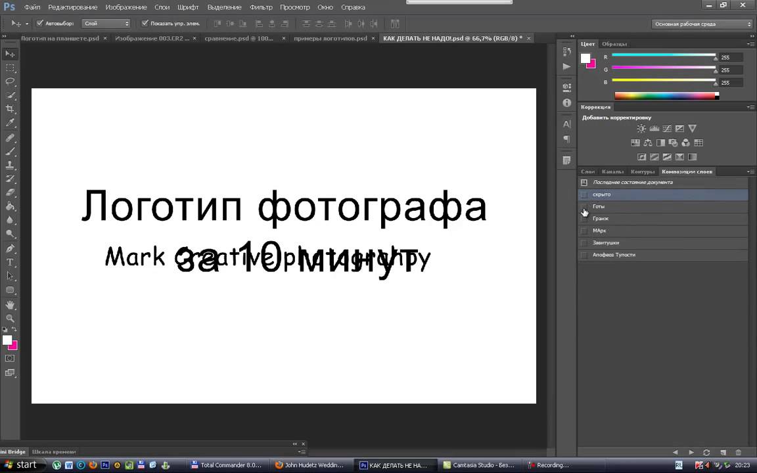The width and height of the screenshot is (757, 473).
Task: Apply the скрыто layer comp box
Action: click(584, 194)
